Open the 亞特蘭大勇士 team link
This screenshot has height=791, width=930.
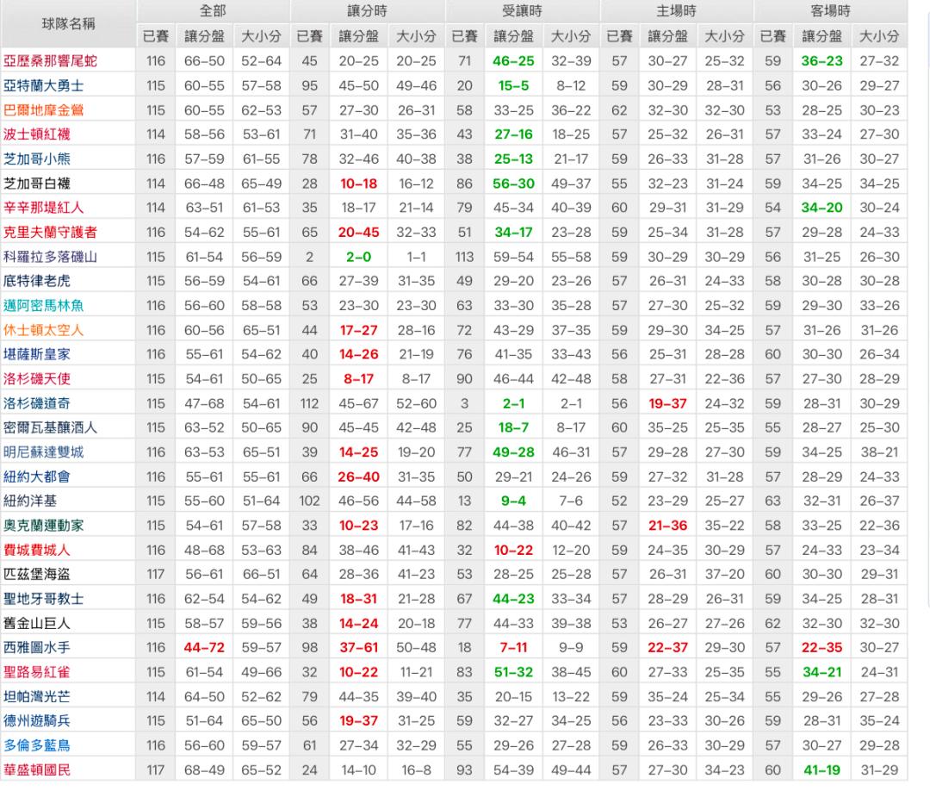[43, 85]
